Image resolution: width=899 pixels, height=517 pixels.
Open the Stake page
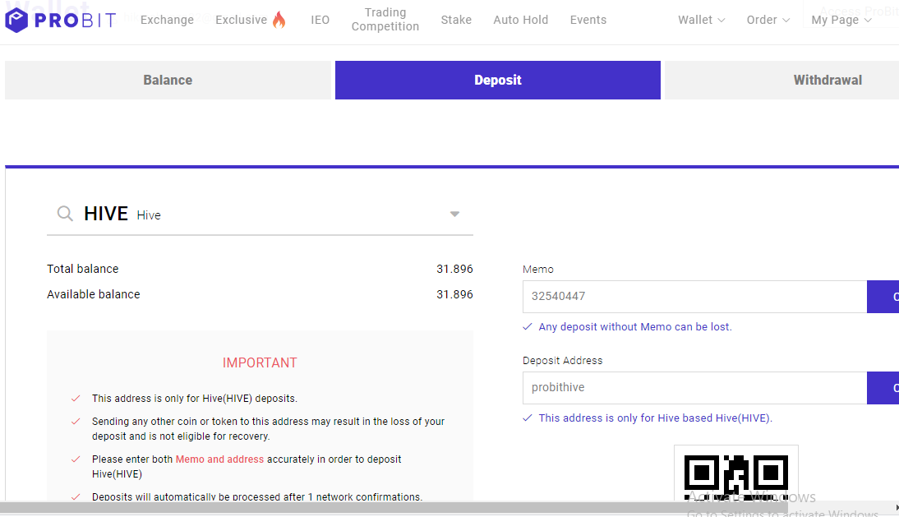pyautogui.click(x=456, y=20)
